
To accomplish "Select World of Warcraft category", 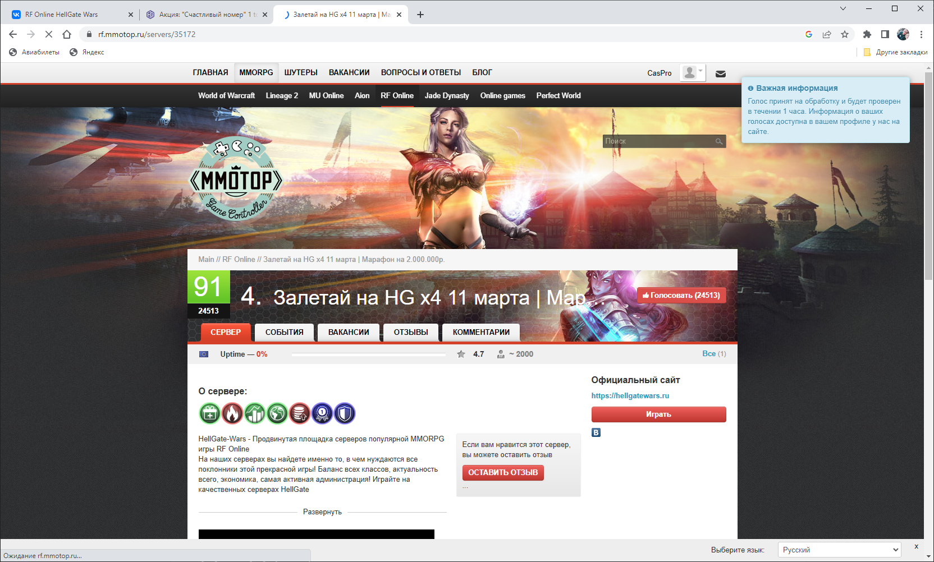I will click(x=226, y=95).
